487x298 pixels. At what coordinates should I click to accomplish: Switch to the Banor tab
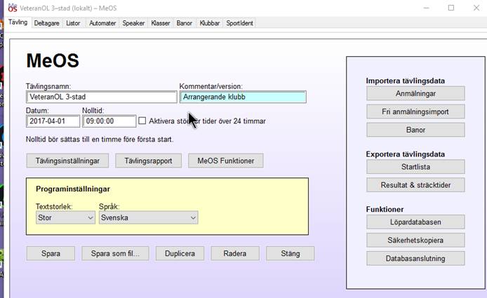(x=184, y=23)
